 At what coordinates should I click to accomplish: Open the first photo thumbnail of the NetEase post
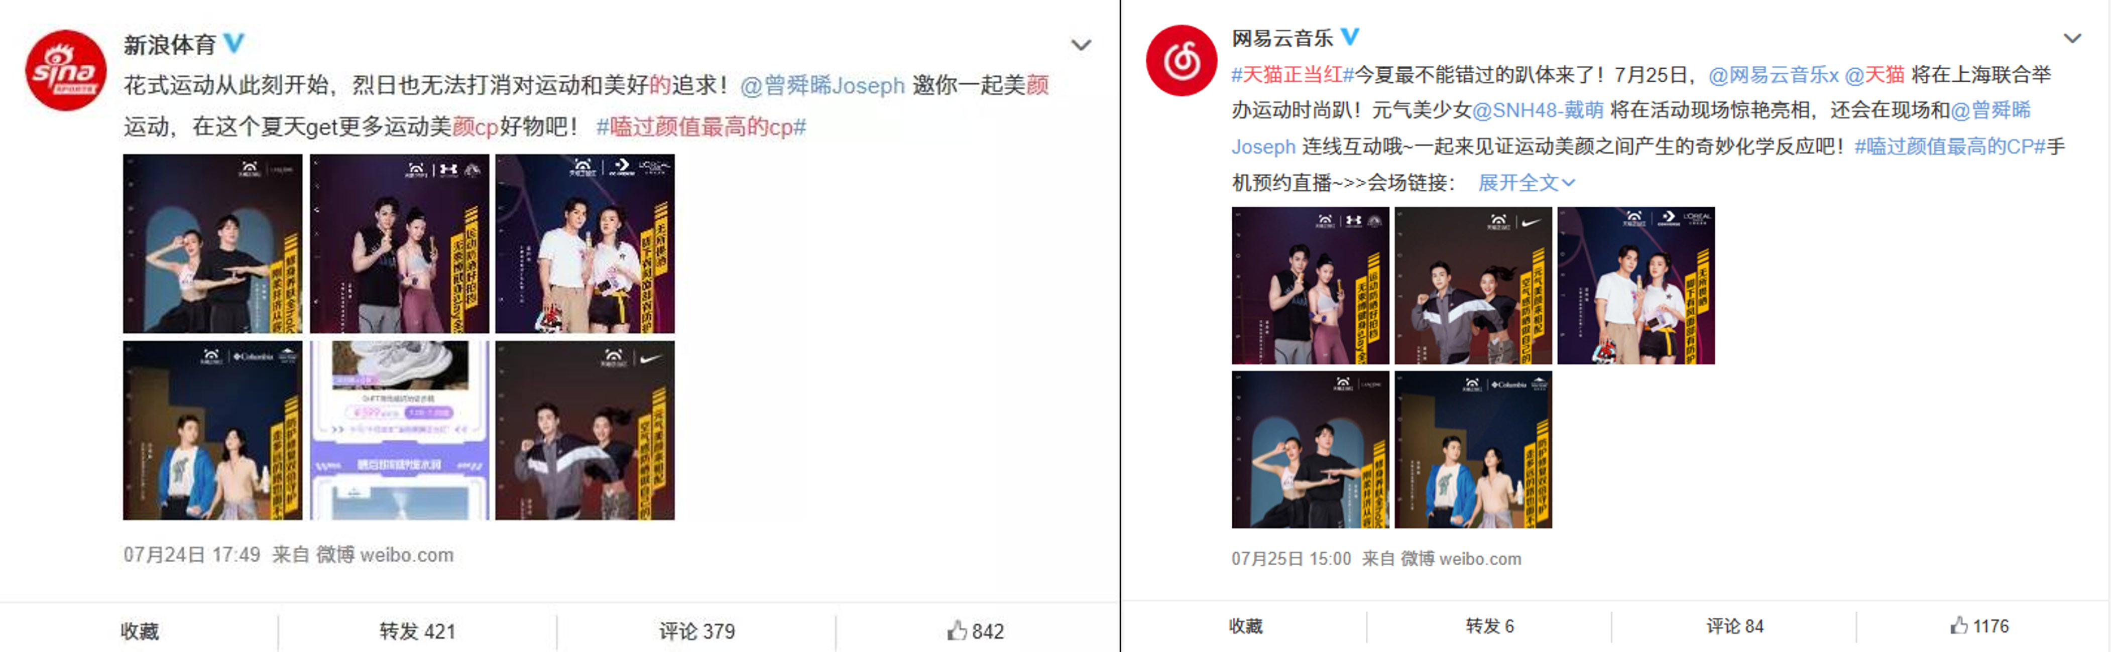1311,285
